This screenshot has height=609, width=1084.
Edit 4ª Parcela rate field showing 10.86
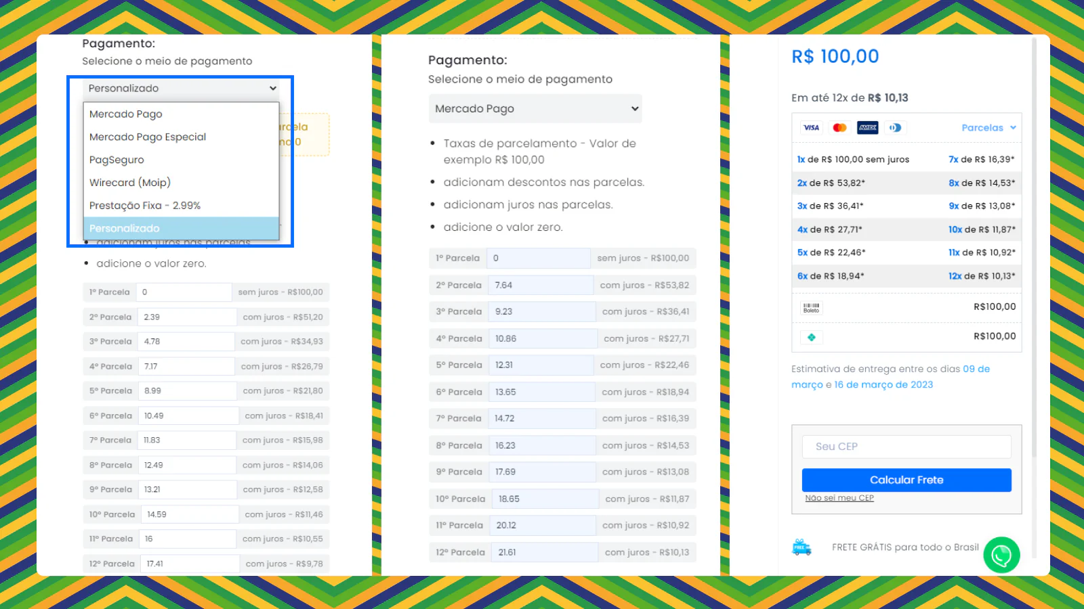click(x=543, y=339)
